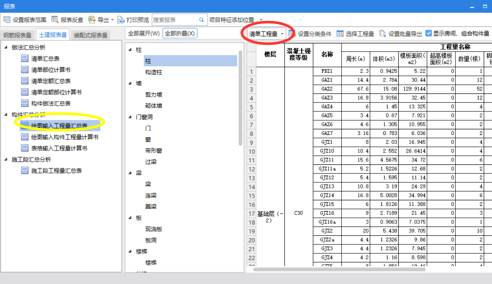Select 构造柱 in the component list
Screen dimensions: 492x284
(153, 72)
